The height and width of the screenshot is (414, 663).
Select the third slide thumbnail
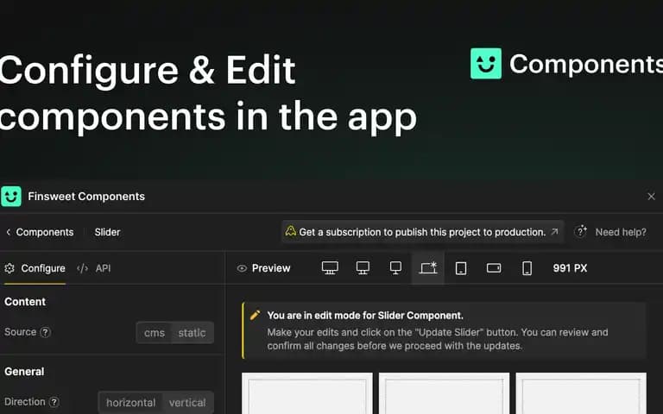(581, 393)
